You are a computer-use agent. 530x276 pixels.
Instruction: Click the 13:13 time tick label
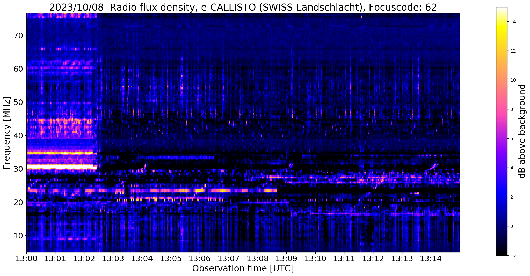coord(402,258)
